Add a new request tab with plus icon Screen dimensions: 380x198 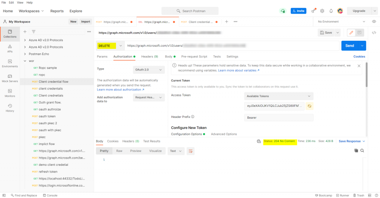click(226, 22)
